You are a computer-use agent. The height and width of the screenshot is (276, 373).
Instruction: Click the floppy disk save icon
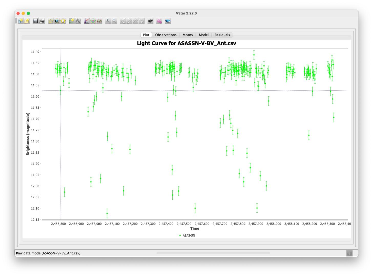[36, 21]
